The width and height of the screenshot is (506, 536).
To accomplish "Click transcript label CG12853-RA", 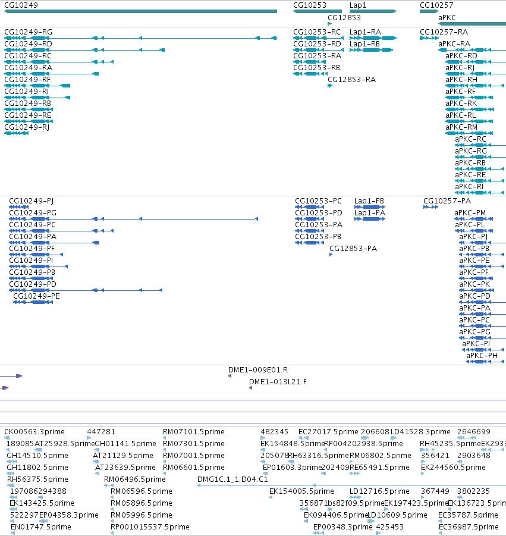I will (x=351, y=79).
